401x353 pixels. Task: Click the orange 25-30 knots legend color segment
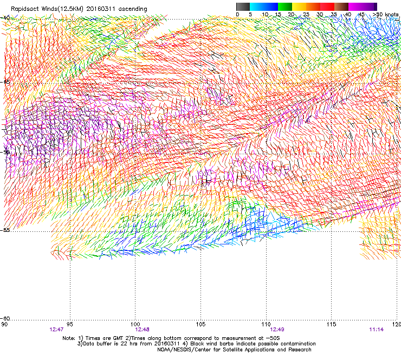click(x=313, y=7)
